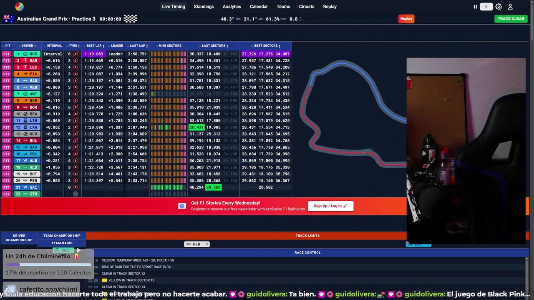Click soft tyre icon in ANT row
The image size is (534, 300).
click(76, 94)
